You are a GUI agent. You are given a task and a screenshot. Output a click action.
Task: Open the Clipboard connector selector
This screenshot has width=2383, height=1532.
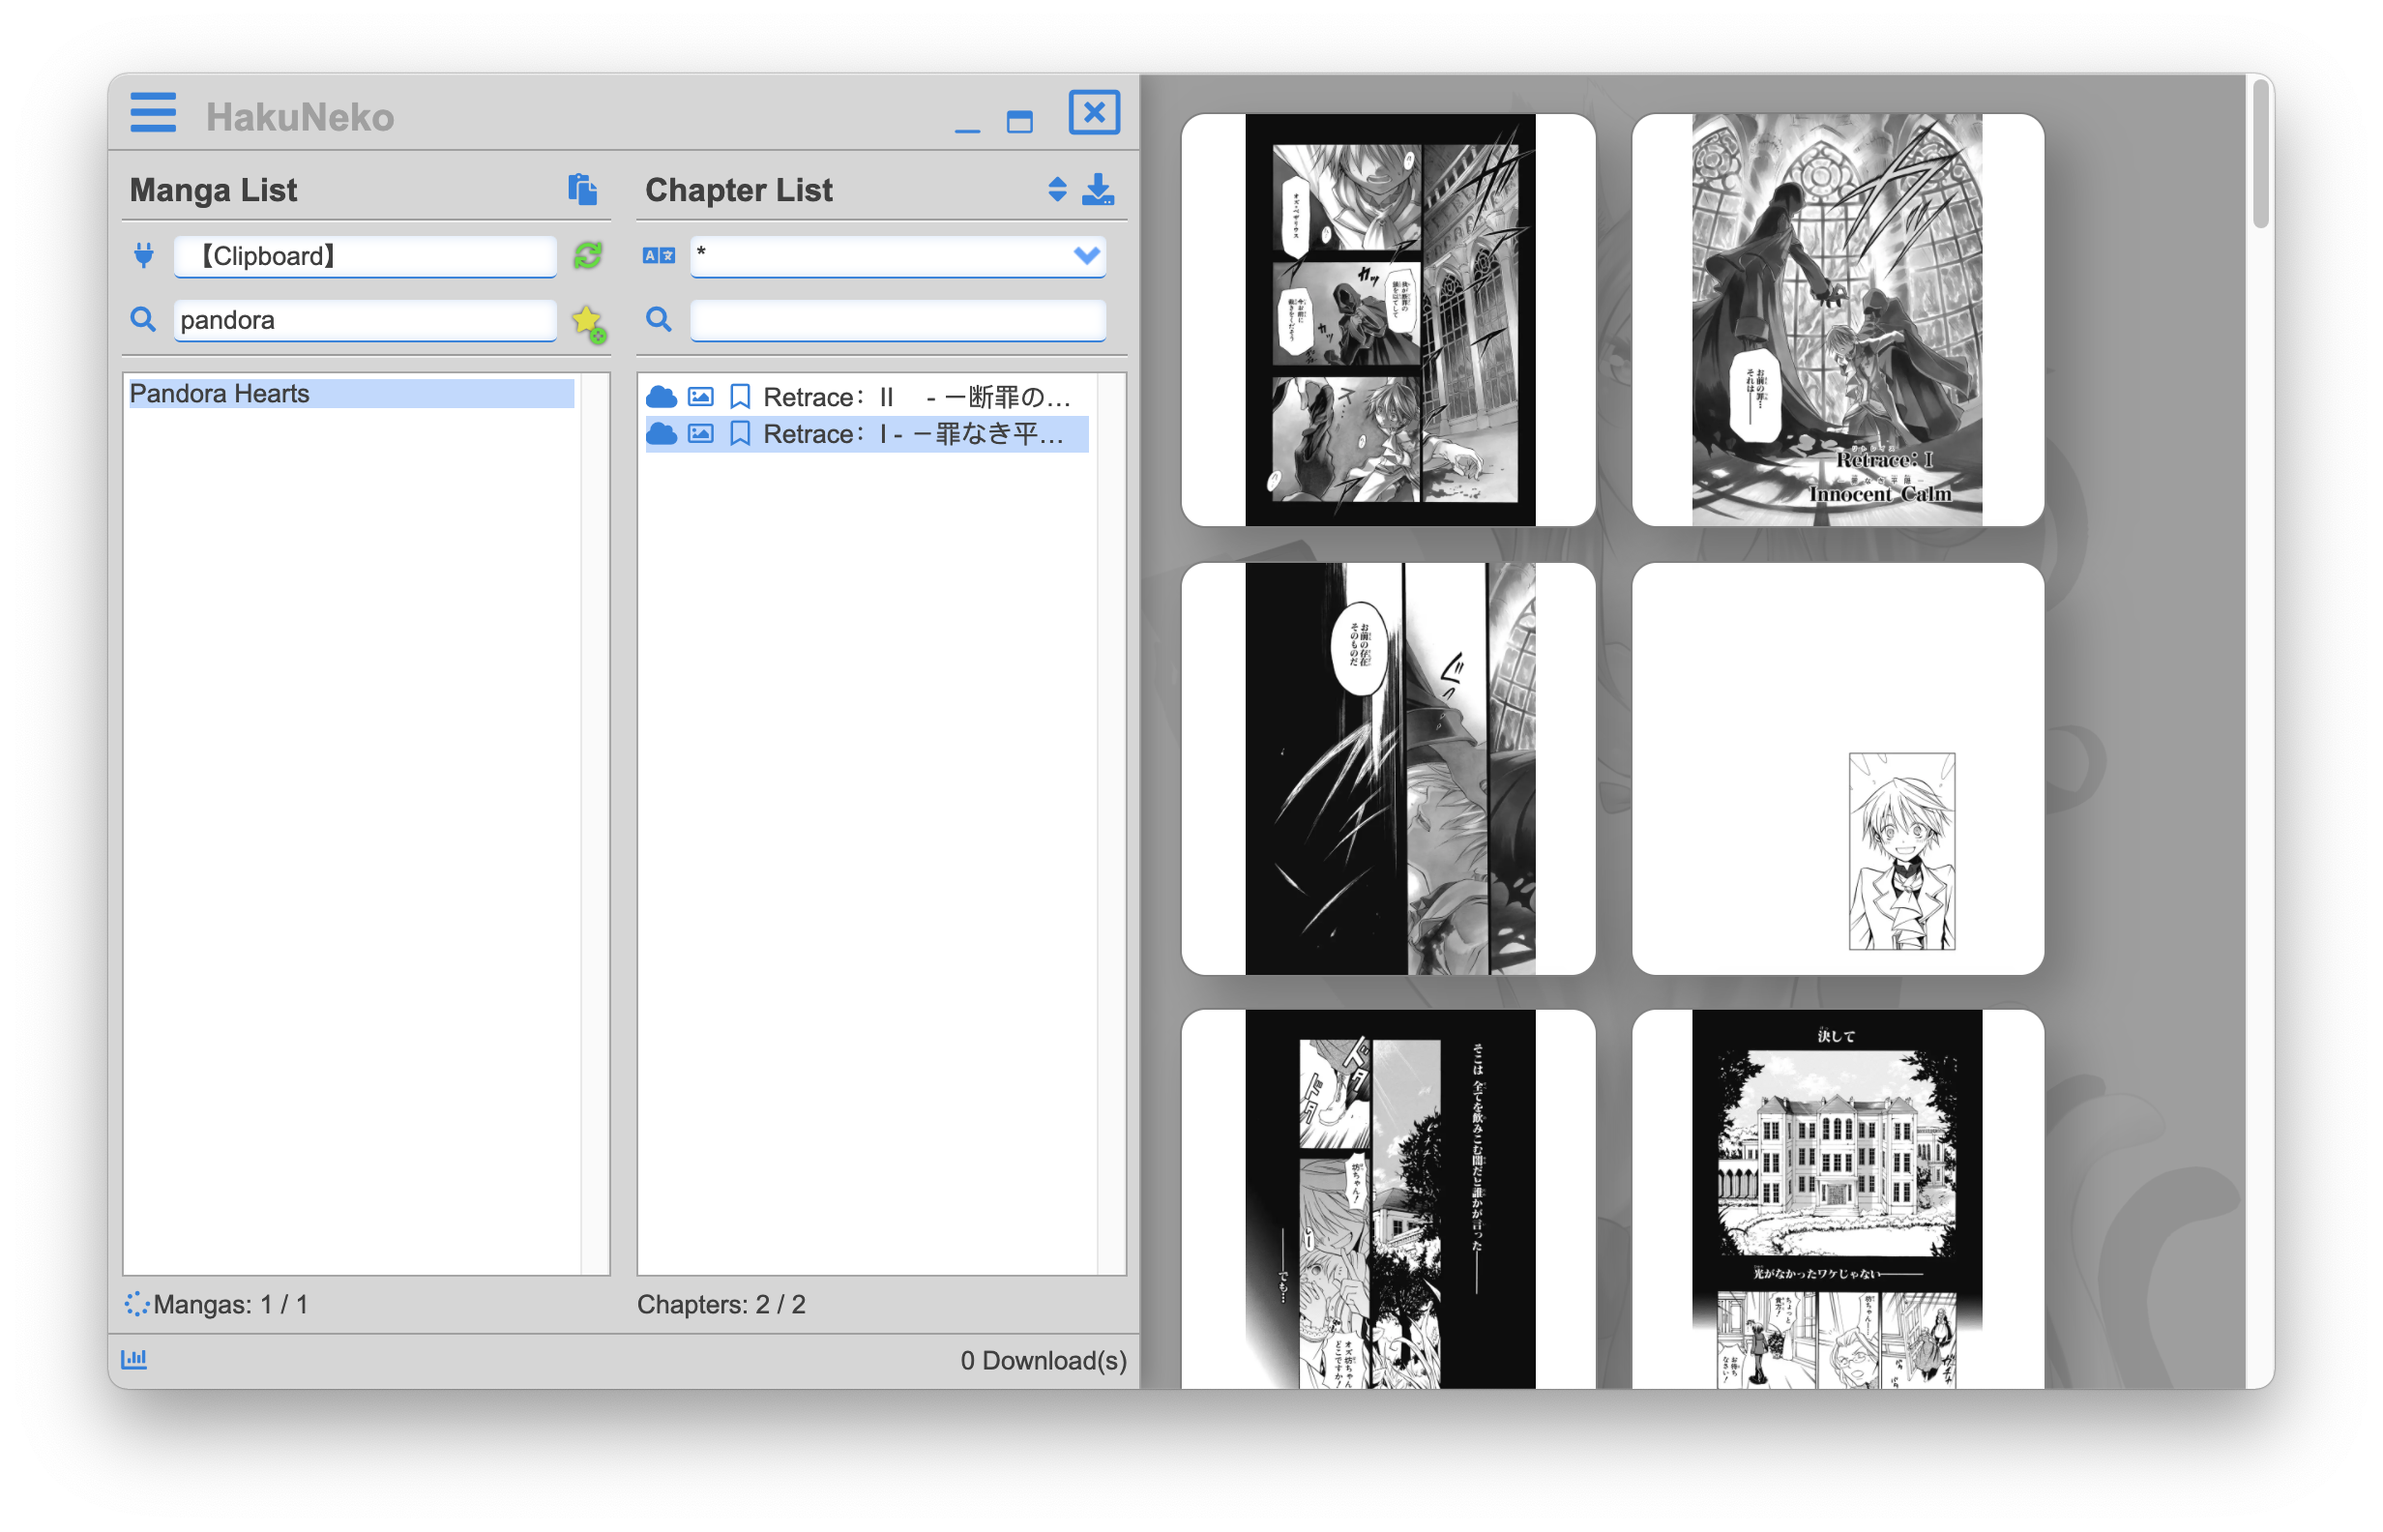coord(364,255)
